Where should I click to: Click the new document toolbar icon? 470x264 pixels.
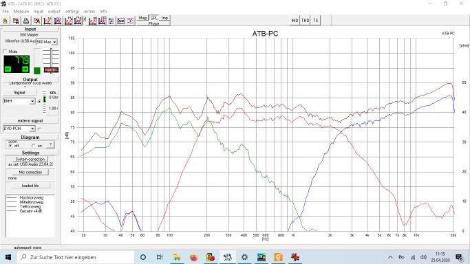6,21
